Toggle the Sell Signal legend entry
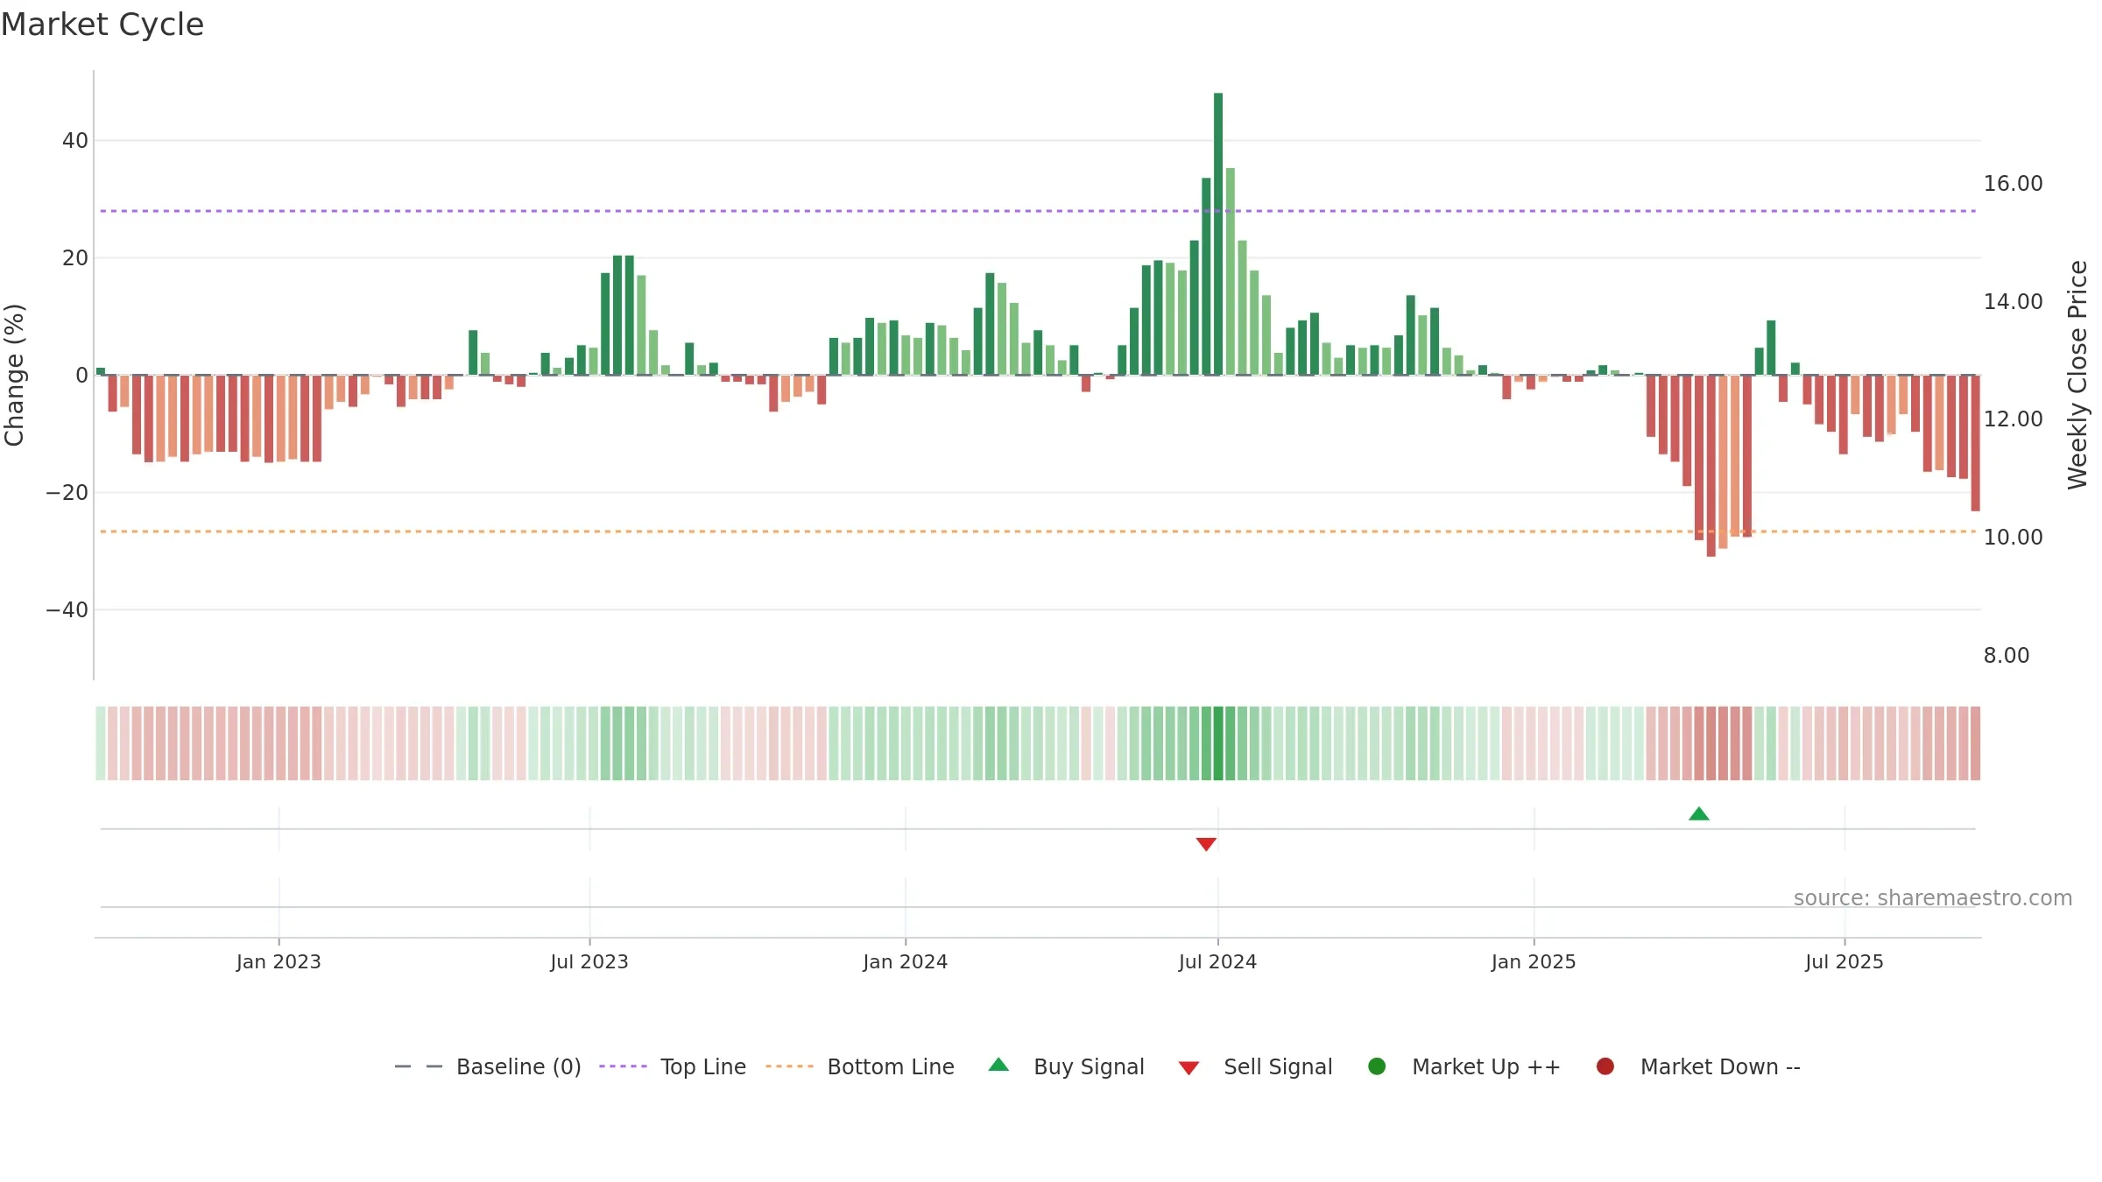 1255,1066
